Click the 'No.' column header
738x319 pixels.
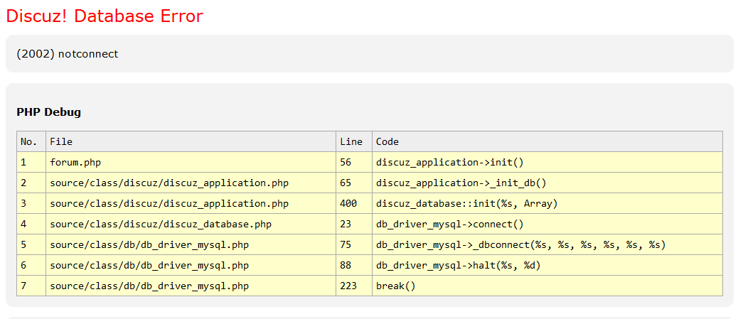[x=31, y=141]
